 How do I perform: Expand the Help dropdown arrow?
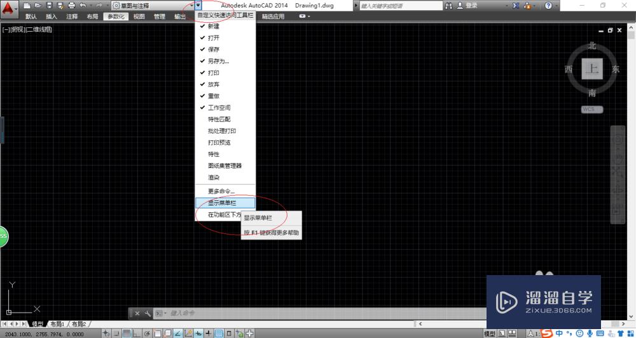coord(555,6)
